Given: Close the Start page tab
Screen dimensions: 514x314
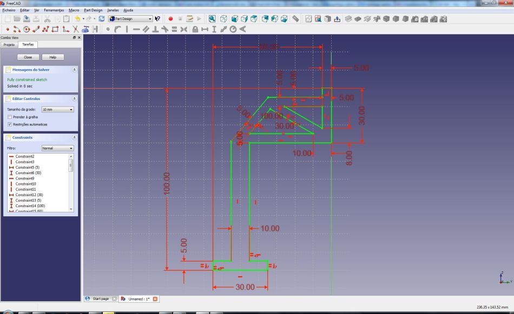Looking at the screenshot, I should click(x=114, y=299).
